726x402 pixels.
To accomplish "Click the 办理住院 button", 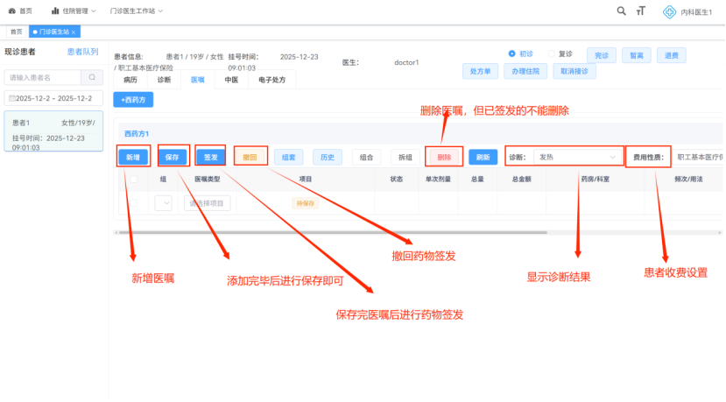I will 525,71.
